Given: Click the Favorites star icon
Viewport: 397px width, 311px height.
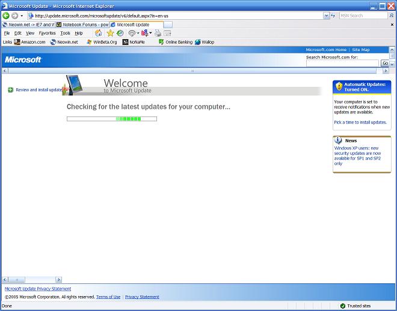Looking at the screenshot, I should 110,33.
